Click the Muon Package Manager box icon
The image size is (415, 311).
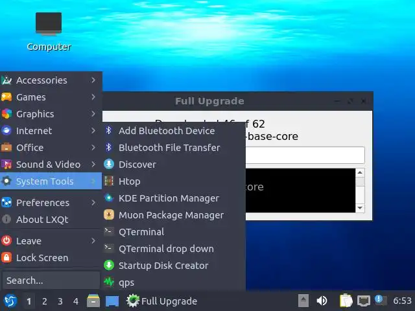[109, 214]
